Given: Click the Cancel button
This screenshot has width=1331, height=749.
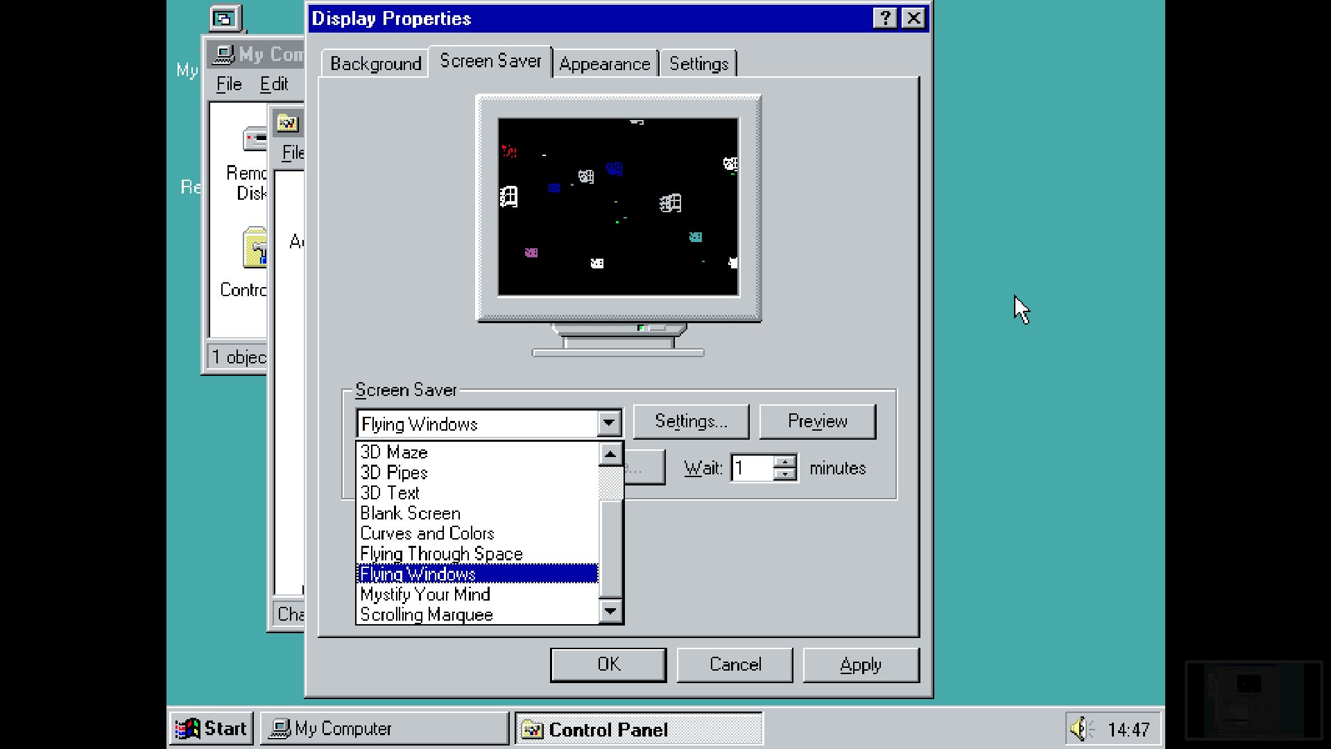Looking at the screenshot, I should [x=735, y=664].
